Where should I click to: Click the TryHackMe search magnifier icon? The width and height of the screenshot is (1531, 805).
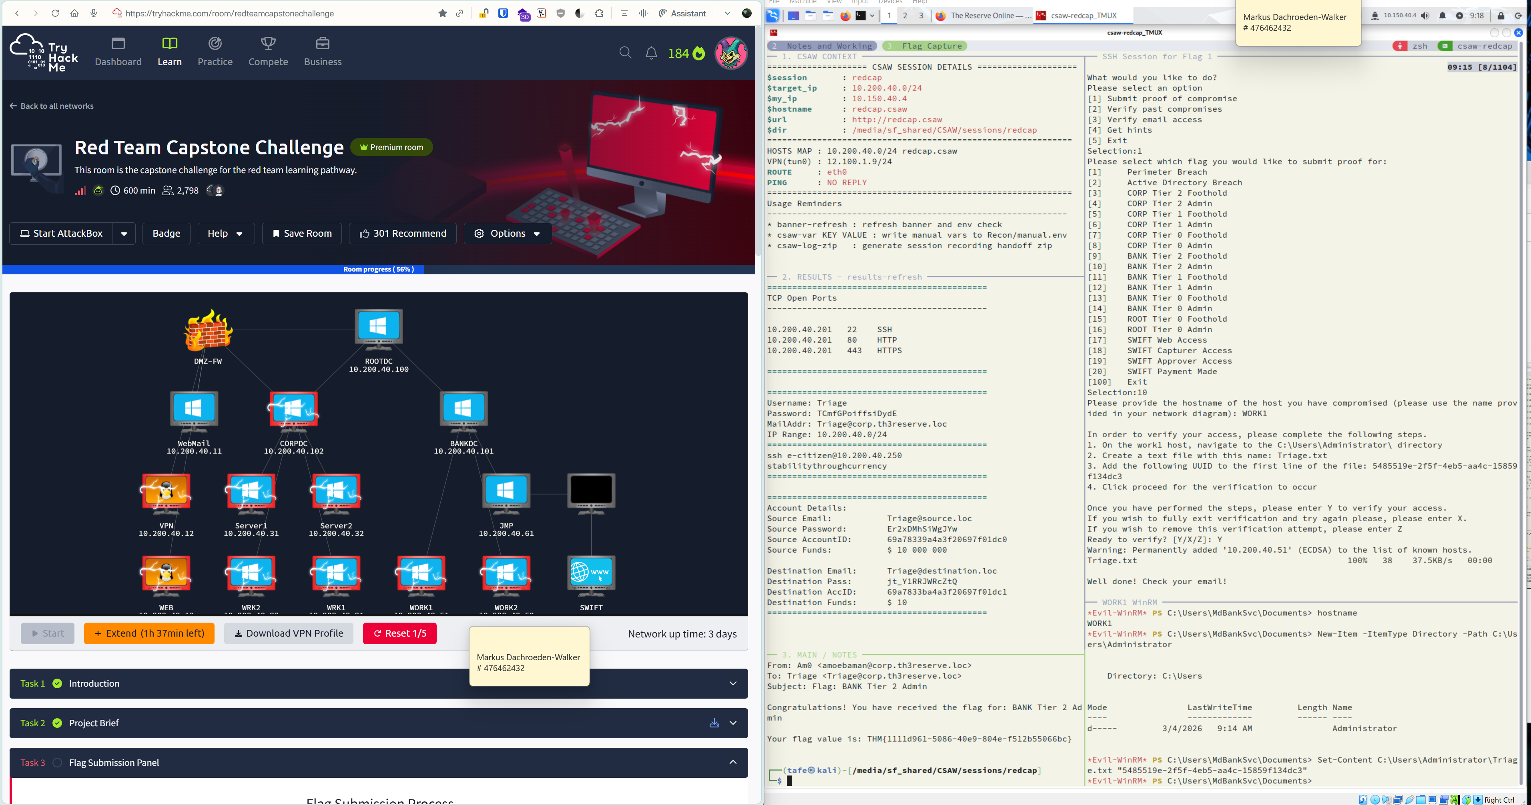click(625, 53)
